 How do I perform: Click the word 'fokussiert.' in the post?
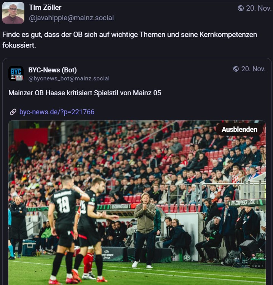pyautogui.click(x=19, y=45)
